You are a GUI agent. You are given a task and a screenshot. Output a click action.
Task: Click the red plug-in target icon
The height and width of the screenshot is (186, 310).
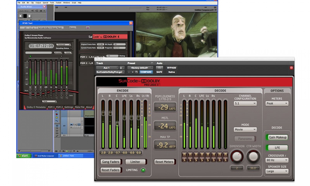(x=291, y=68)
